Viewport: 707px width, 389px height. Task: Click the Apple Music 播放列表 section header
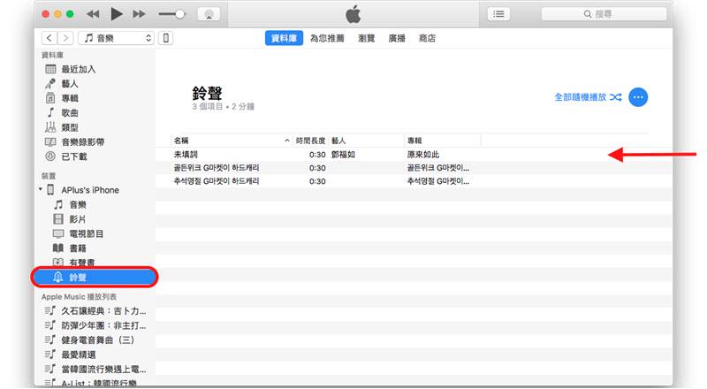pyautogui.click(x=79, y=296)
